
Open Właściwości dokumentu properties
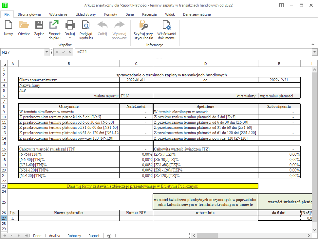[167, 25]
